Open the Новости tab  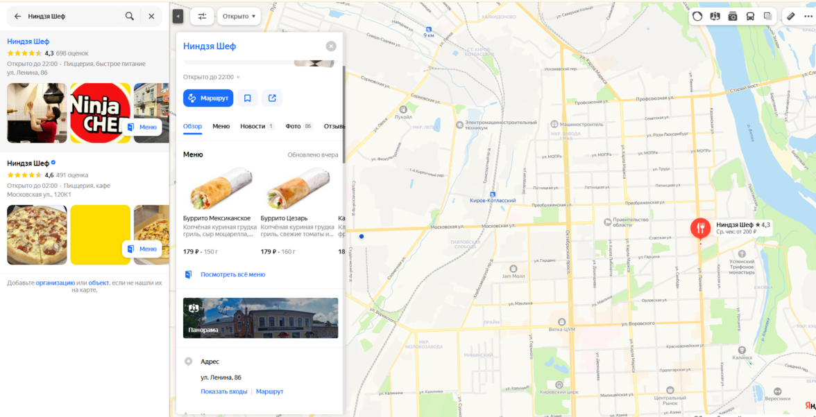point(257,126)
